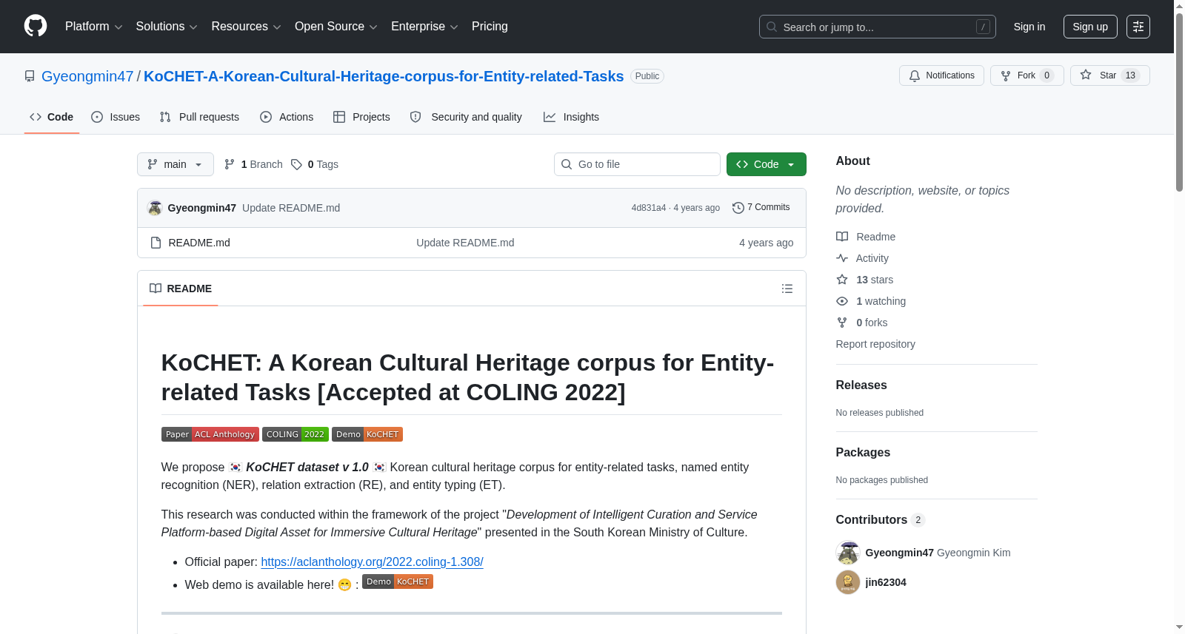This screenshot has width=1185, height=634.
Task: Click the Sign in link
Action: [x=1029, y=27]
